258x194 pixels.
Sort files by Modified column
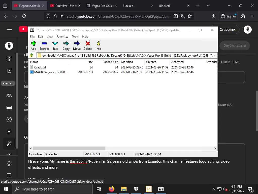pos(132,62)
